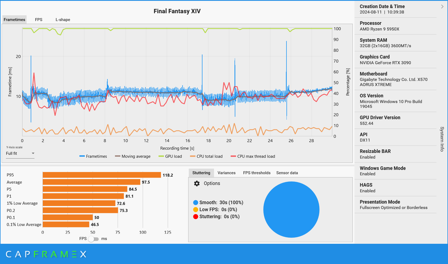448x264 pixels.
Task: Click the P95 bar showing 118.2
Action: 102,175
